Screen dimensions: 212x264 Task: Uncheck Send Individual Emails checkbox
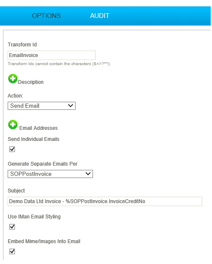[12, 149]
